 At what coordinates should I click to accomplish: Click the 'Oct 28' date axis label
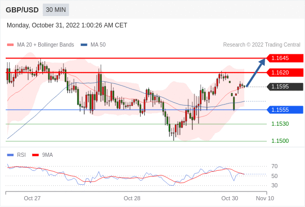pos(132,198)
